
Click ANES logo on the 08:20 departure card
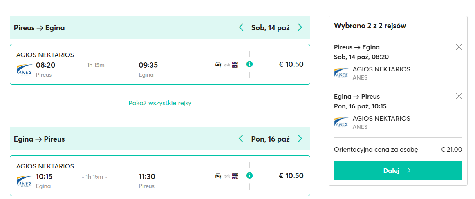point(25,69)
